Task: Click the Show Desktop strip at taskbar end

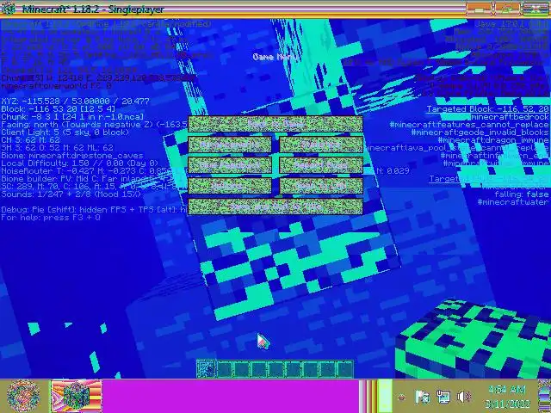Action: (x=544, y=396)
